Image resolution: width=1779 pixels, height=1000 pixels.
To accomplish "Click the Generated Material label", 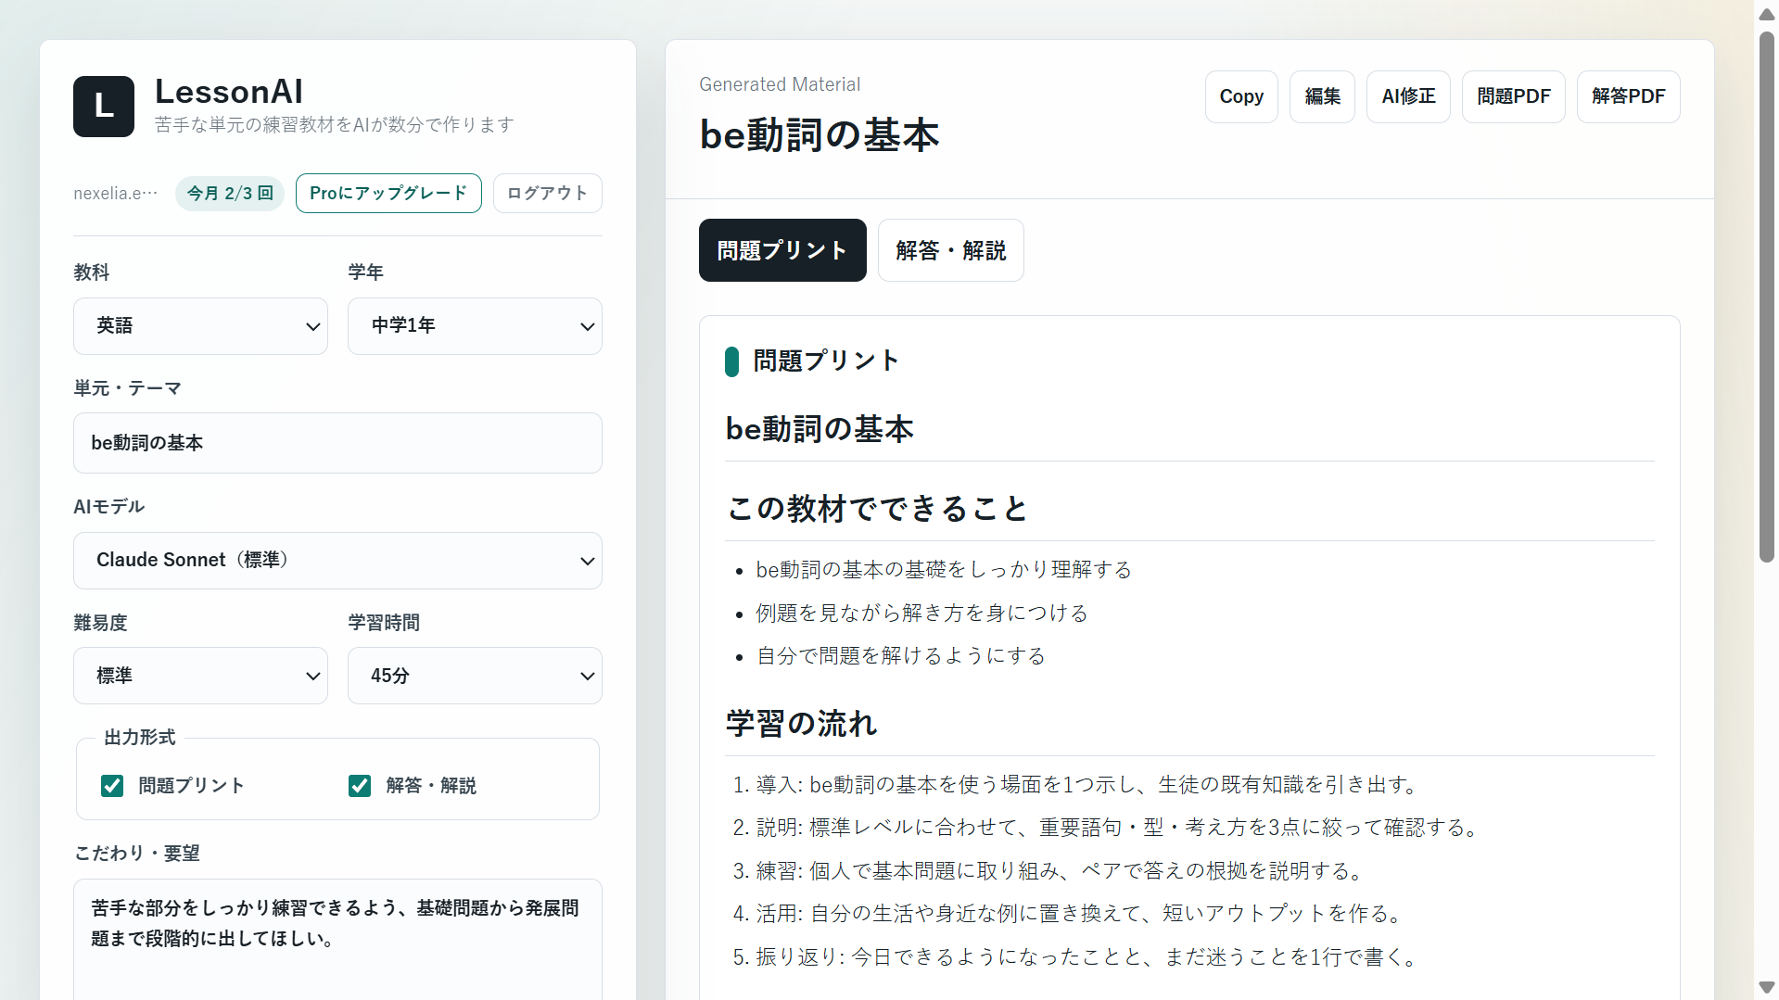I will pos(780,84).
